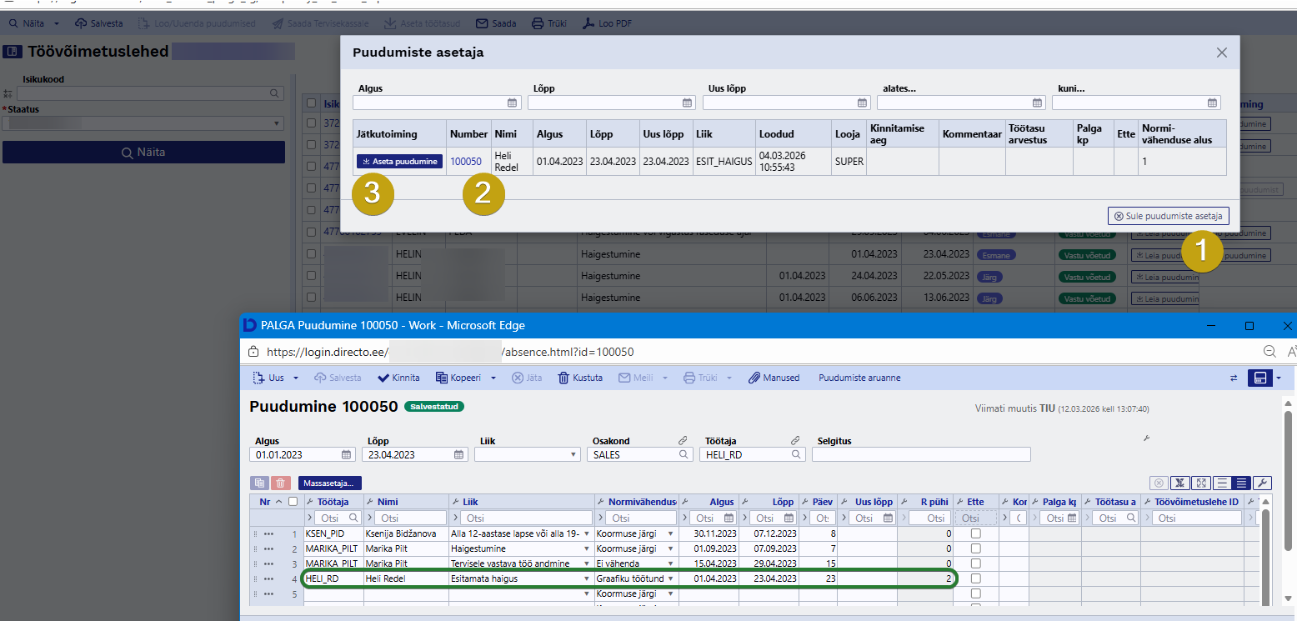Click calendar icon in Puudumine Algus field
Screen dimensions: 1297x621
pos(346,454)
